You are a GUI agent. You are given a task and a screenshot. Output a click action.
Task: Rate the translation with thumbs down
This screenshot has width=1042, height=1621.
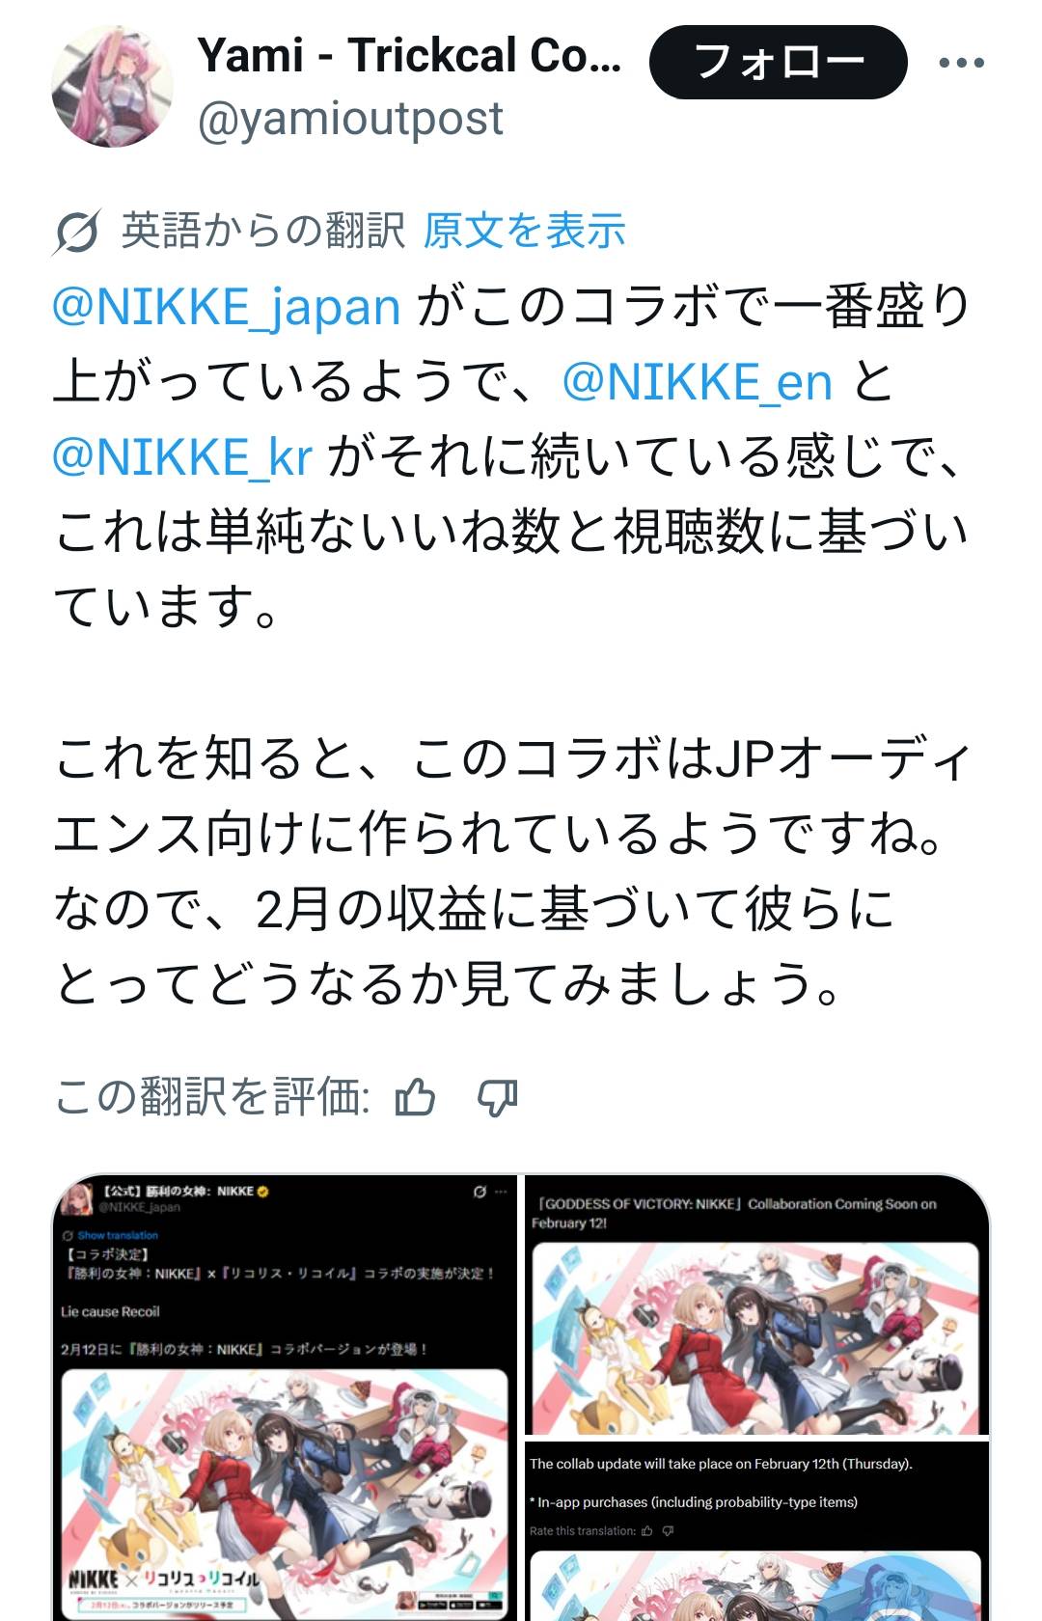point(498,1097)
